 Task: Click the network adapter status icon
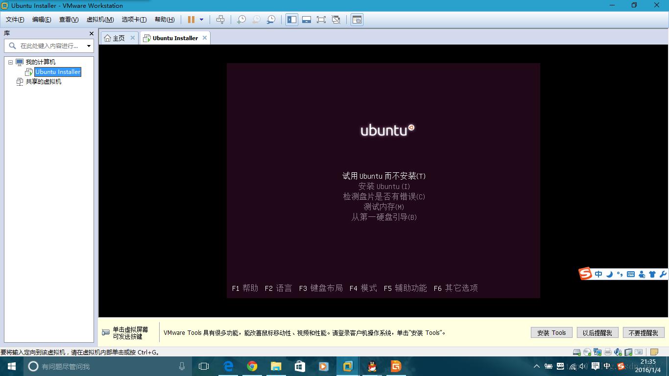(x=597, y=352)
